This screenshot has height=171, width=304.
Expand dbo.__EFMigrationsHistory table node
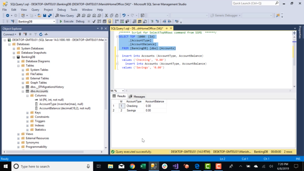click(23, 87)
